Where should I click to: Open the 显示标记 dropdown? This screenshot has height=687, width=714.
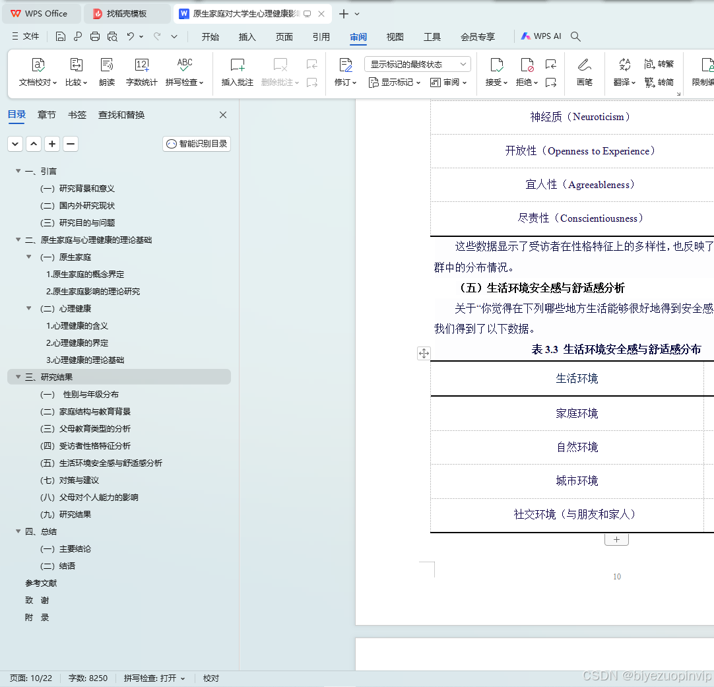tap(395, 82)
